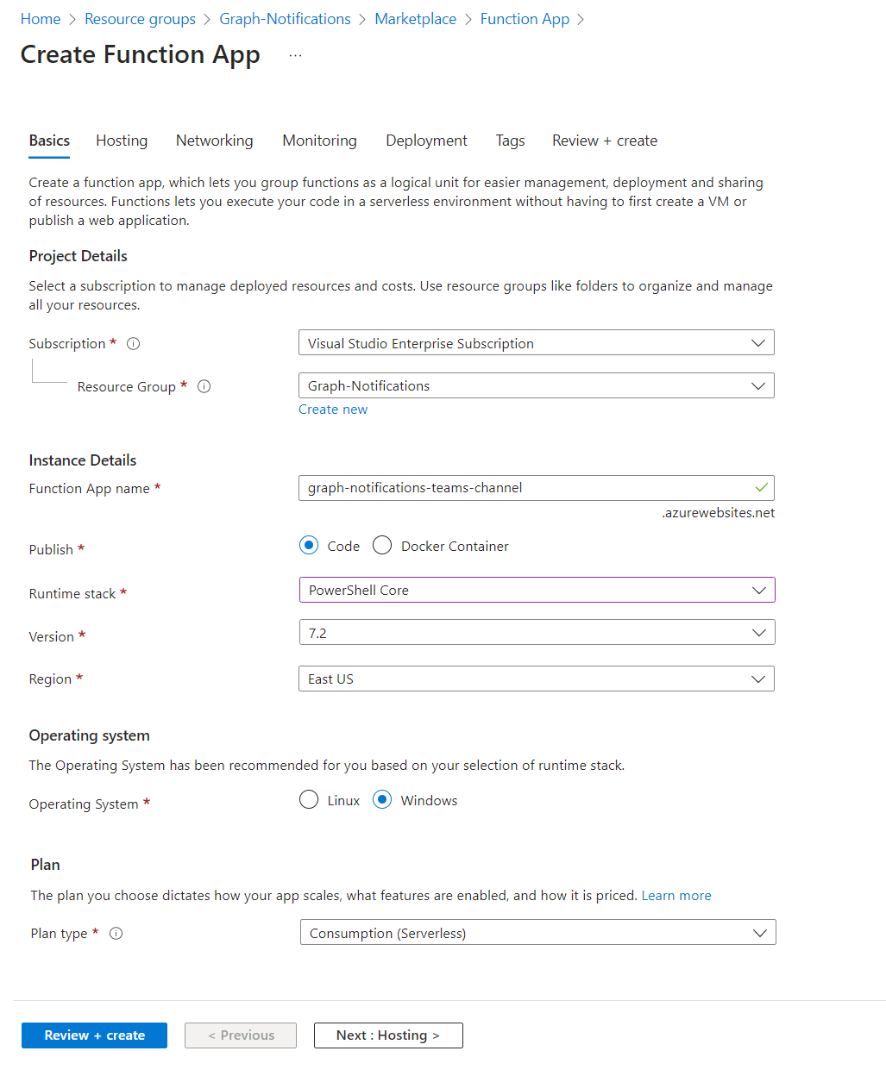886x1076 pixels.
Task: Navigate to Resource groups breadcrumb
Action: tap(140, 19)
